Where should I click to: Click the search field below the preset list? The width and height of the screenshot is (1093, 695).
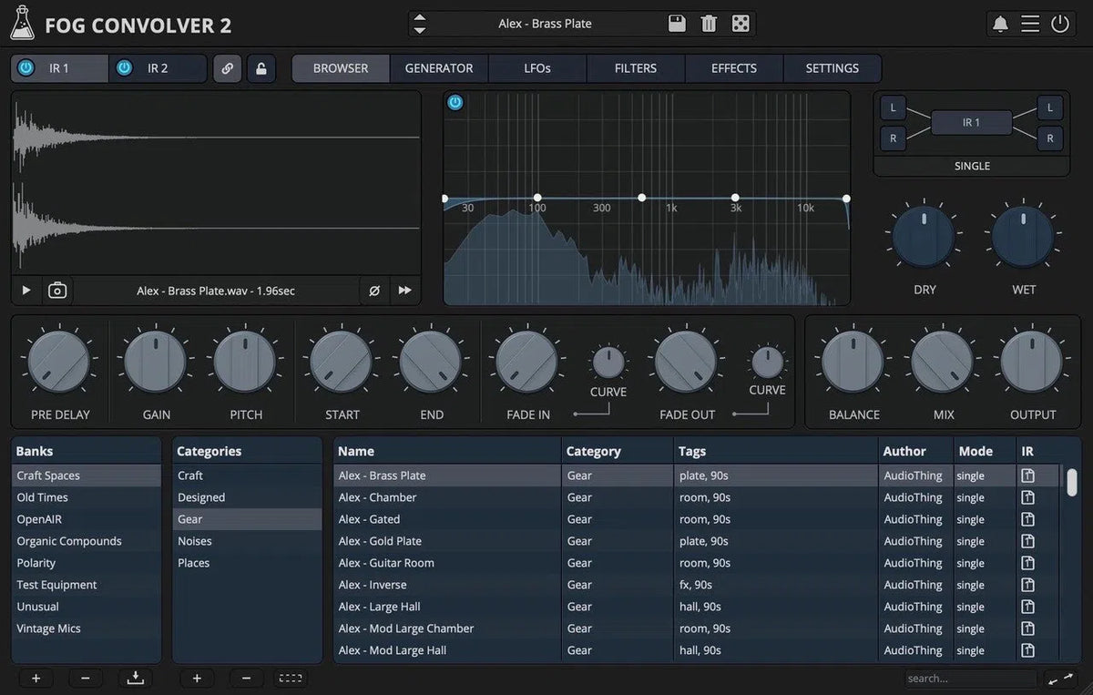(968, 678)
